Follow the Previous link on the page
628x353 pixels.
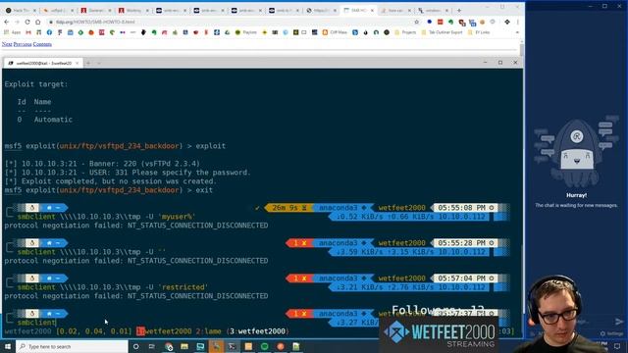pyautogui.click(x=23, y=44)
